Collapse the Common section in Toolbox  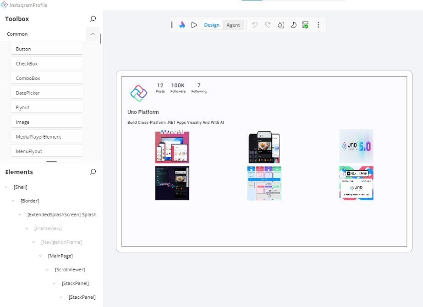tap(93, 33)
